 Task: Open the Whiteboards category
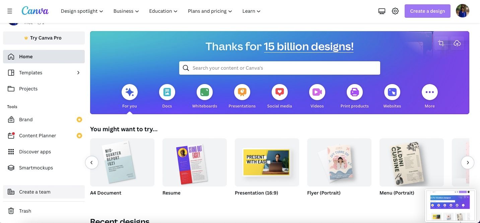click(x=204, y=92)
